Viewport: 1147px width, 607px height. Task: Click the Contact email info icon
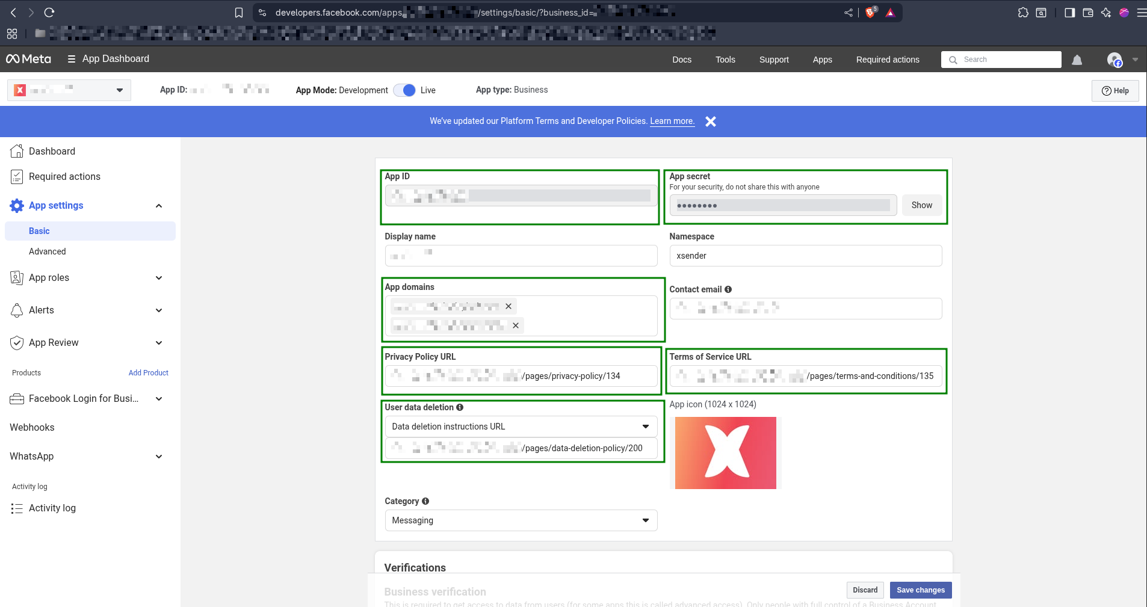tap(728, 289)
